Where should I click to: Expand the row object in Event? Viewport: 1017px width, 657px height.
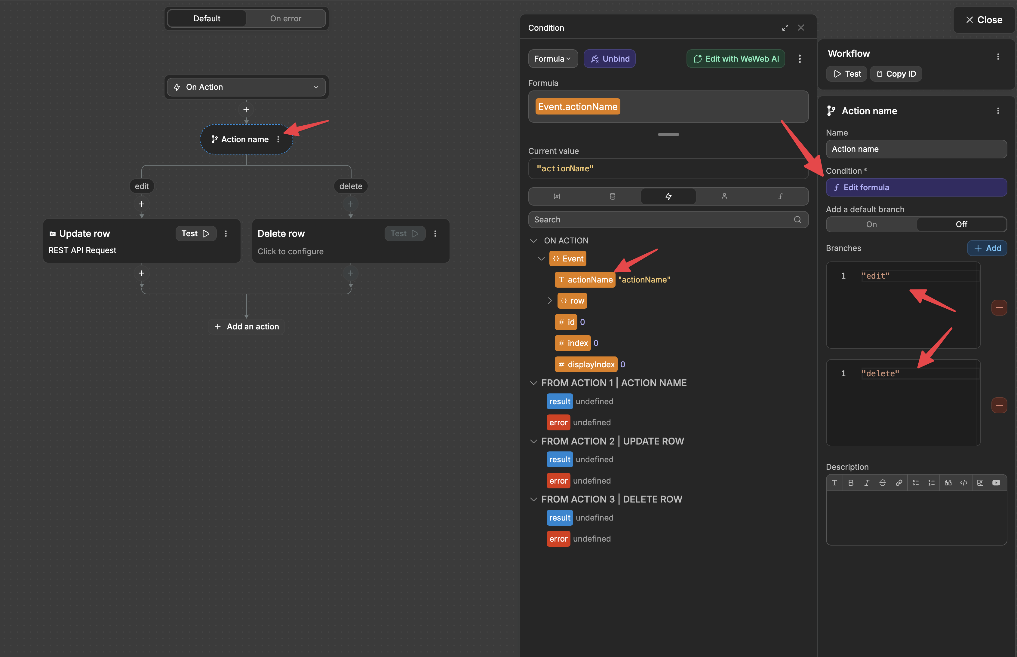coord(550,301)
